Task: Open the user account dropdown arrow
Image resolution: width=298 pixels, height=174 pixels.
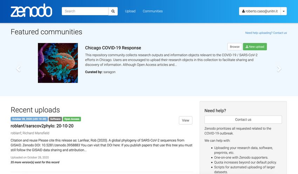Action: 284,11
